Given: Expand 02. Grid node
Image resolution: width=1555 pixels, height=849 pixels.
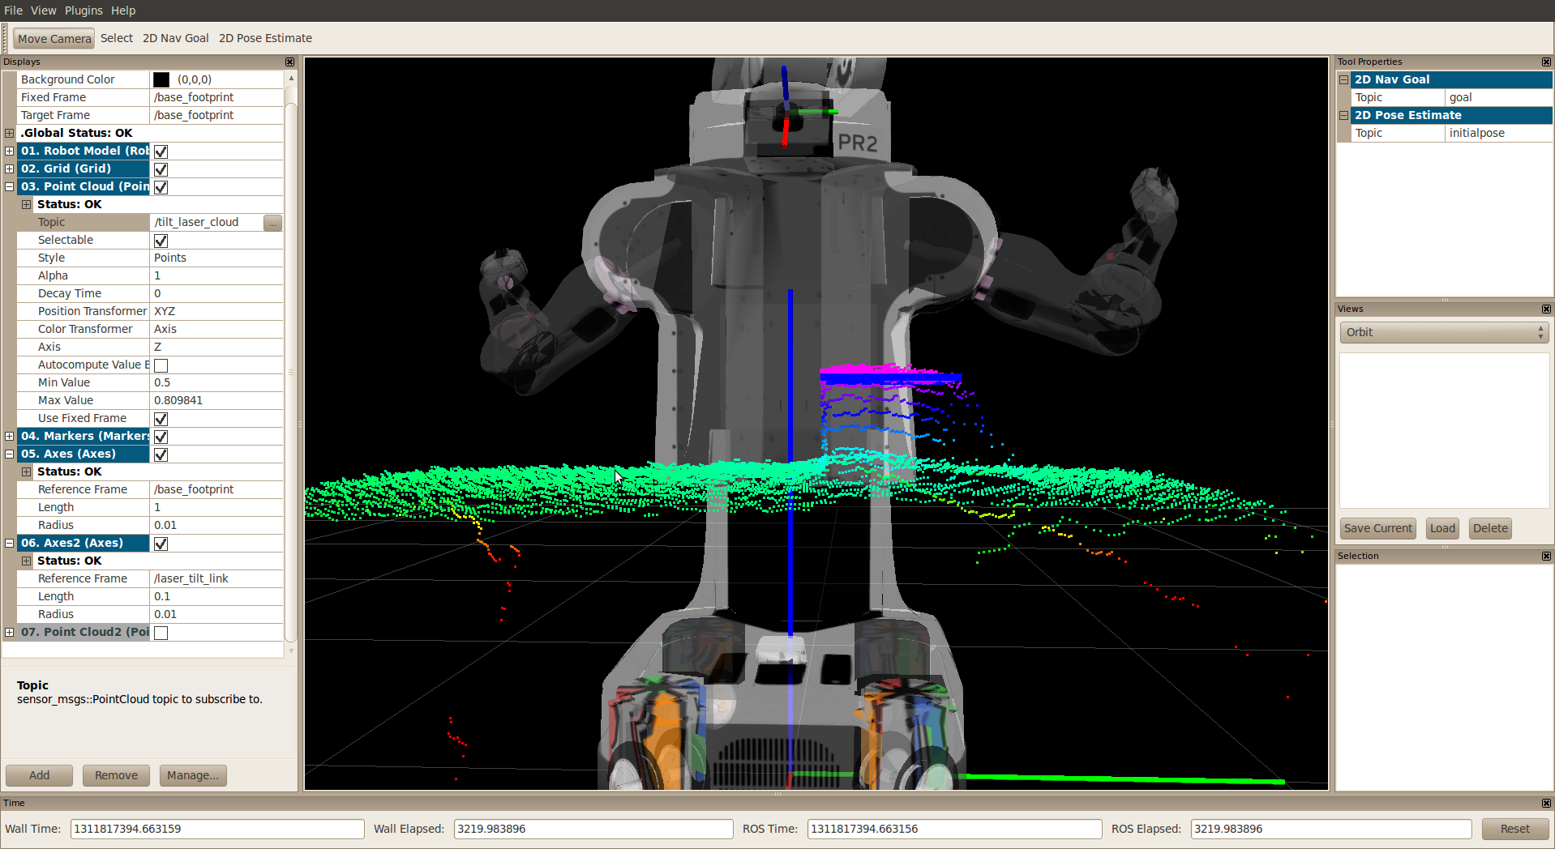Looking at the screenshot, I should [9, 169].
